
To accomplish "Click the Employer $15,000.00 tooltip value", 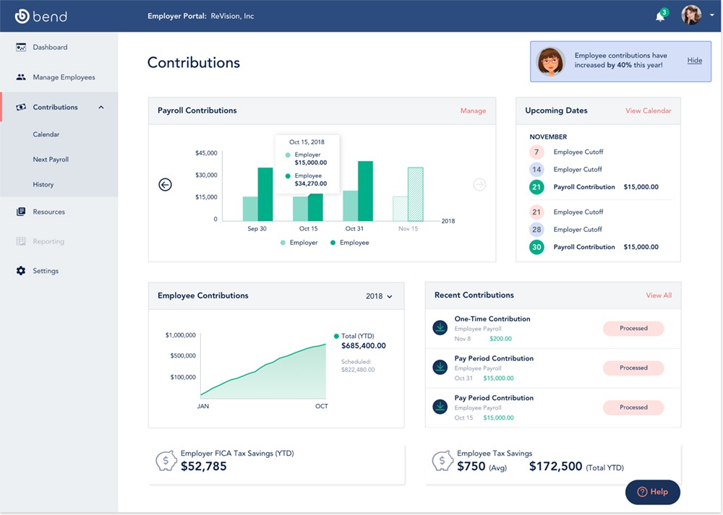I will click(311, 163).
